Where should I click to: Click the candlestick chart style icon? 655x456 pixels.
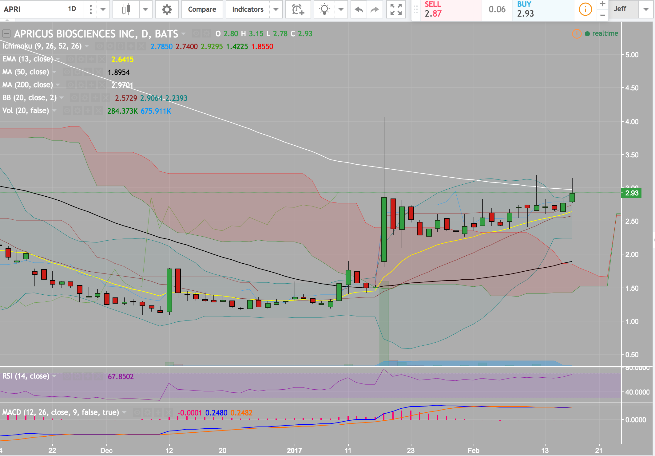pyautogui.click(x=126, y=9)
